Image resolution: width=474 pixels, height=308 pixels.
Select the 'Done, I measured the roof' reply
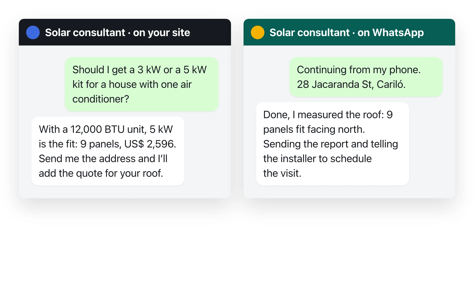coord(332,144)
